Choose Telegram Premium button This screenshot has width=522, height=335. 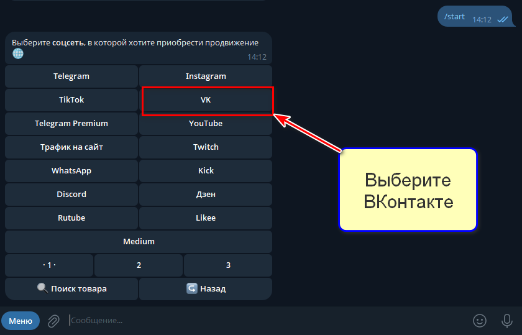(71, 124)
